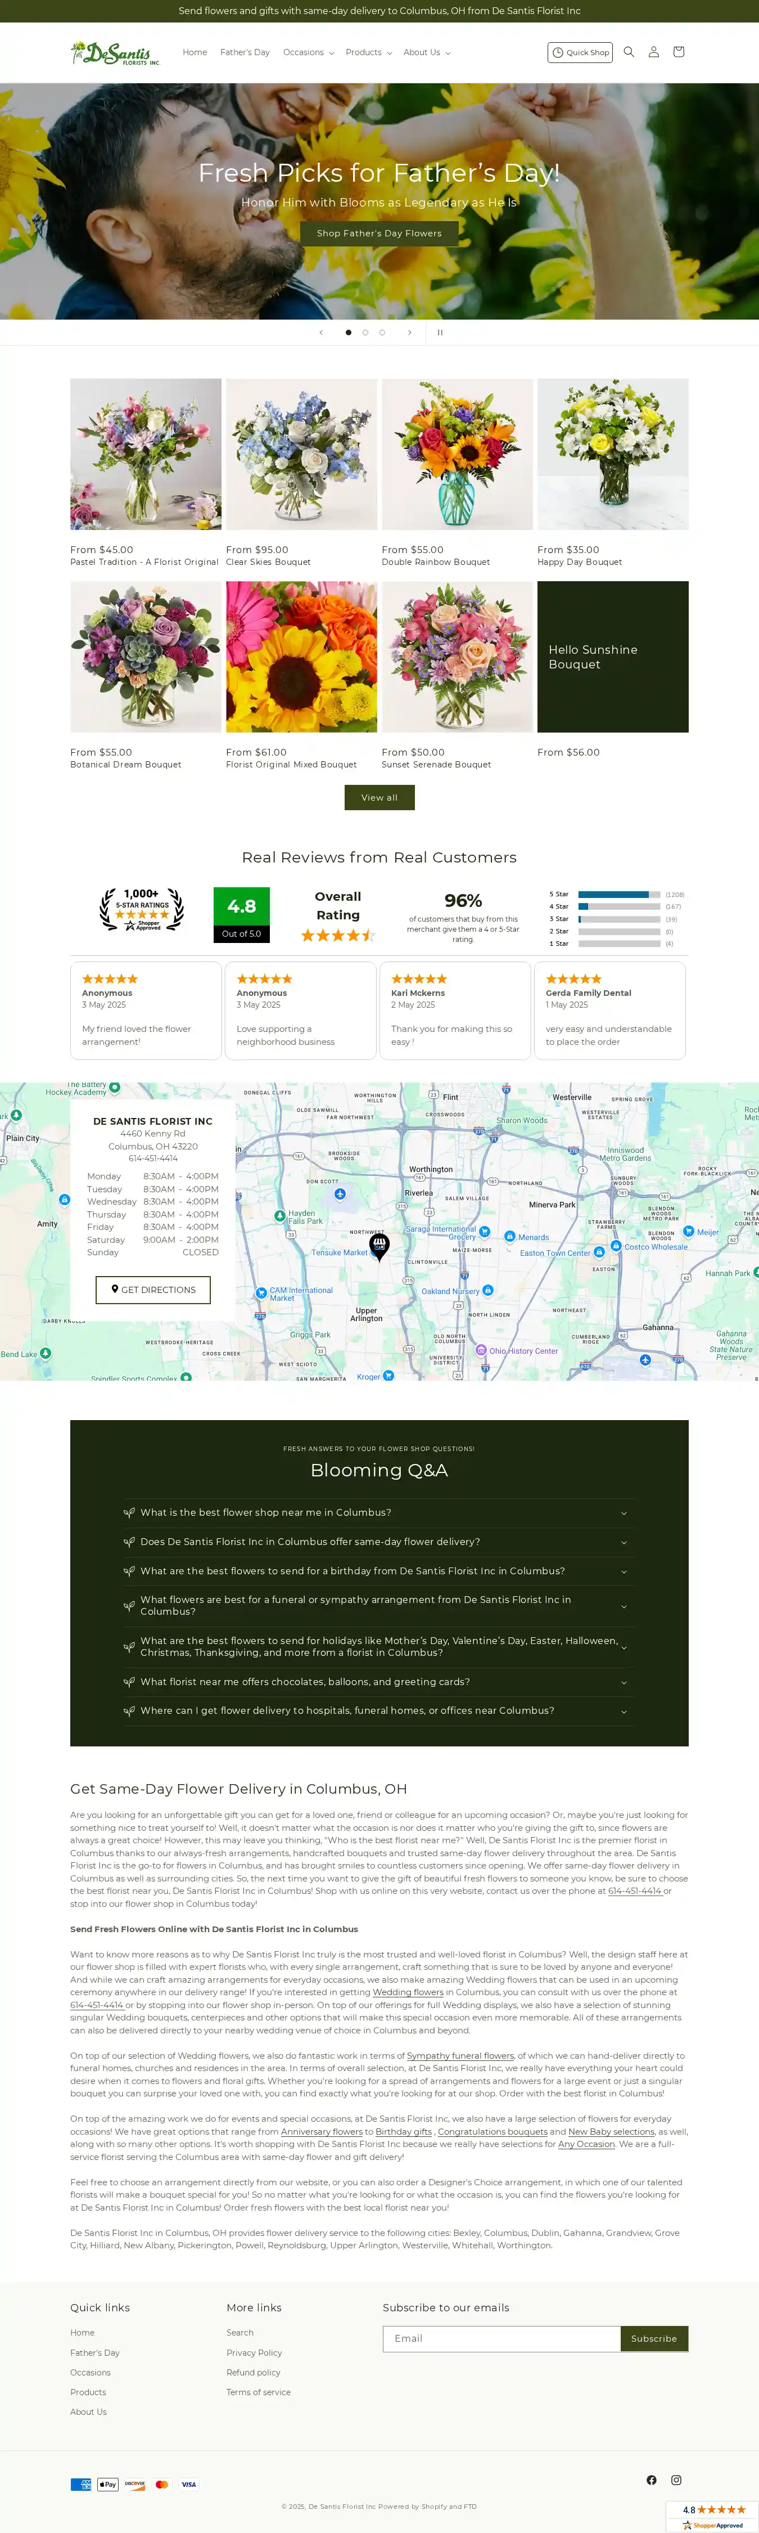Open the shopping cart icon

click(677, 52)
